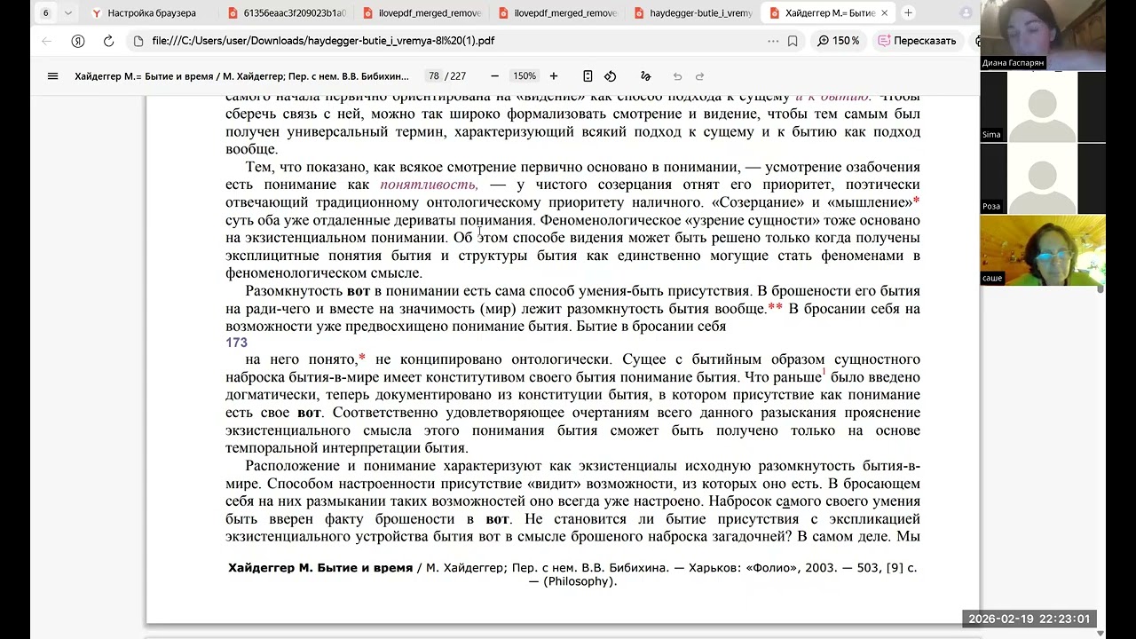Select the annotation draw tool
Viewport: 1136px width, 639px height.
tap(645, 76)
